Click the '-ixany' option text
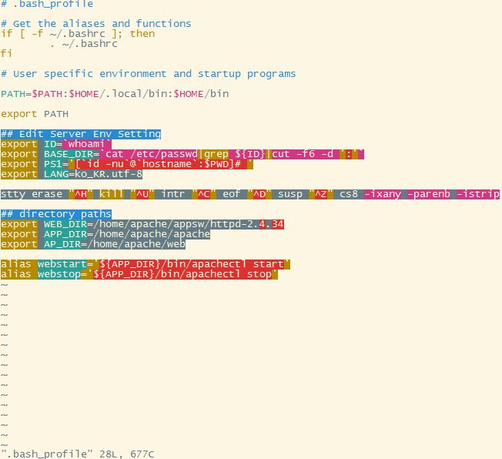502x459 pixels. point(383,194)
